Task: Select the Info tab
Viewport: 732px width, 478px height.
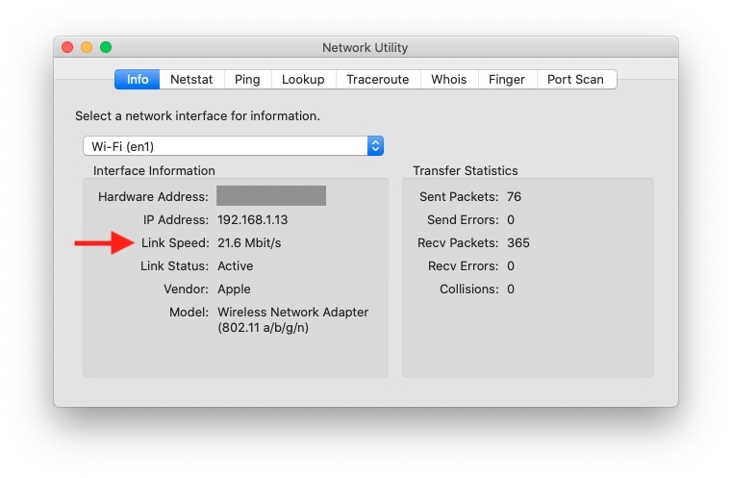Action: (x=138, y=80)
